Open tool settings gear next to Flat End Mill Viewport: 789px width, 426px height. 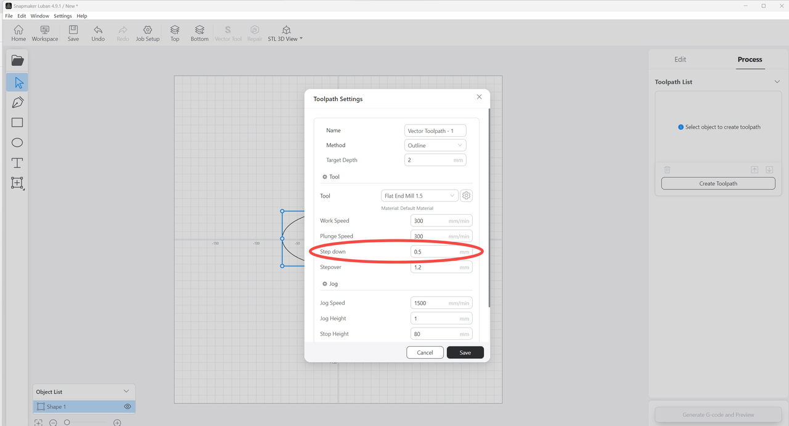coord(467,196)
